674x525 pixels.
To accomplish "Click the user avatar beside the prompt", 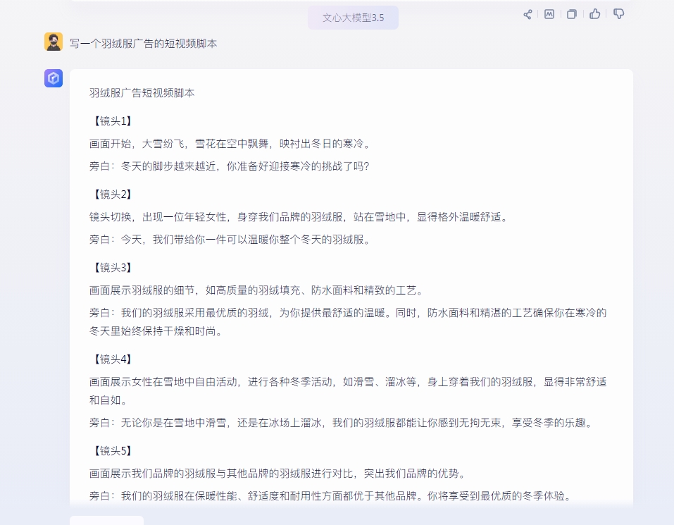I will click(54, 42).
